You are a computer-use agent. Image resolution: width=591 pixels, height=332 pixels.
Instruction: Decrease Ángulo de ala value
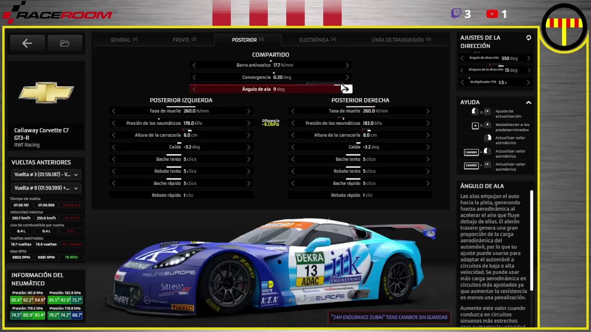(194, 89)
